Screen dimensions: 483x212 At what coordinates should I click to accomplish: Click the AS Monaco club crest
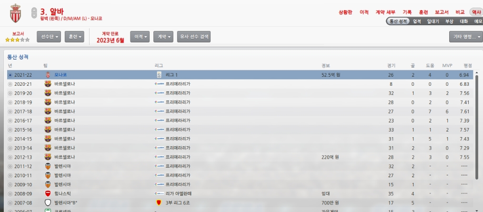point(16,14)
